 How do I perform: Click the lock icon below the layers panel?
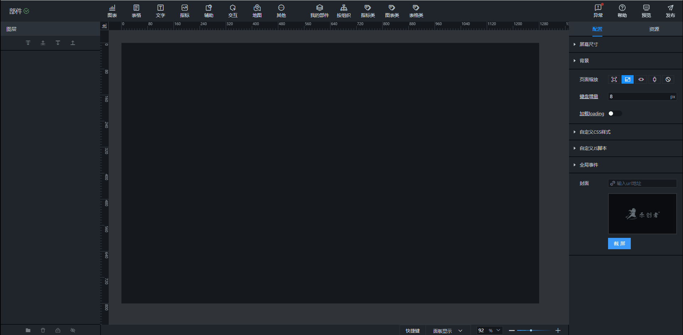pos(58,330)
